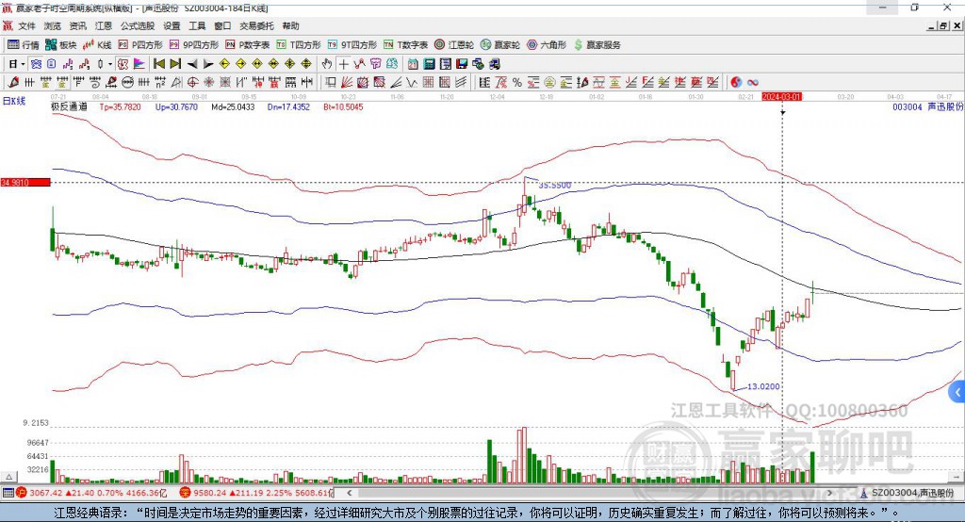
Task: Open the 帮助 menu
Action: click(x=290, y=25)
